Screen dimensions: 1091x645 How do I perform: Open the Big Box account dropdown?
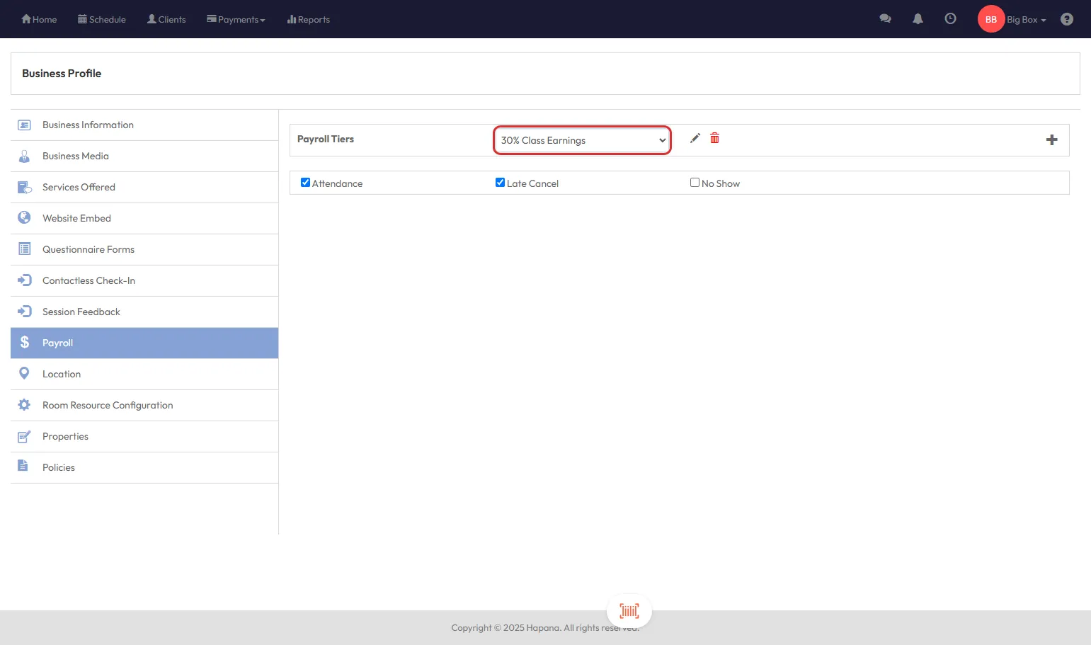click(1026, 20)
